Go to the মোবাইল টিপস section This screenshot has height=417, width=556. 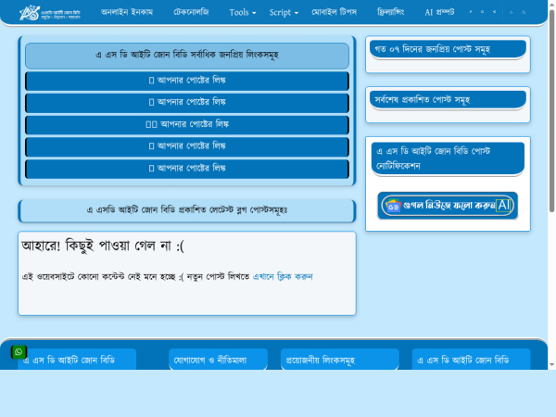(x=334, y=12)
